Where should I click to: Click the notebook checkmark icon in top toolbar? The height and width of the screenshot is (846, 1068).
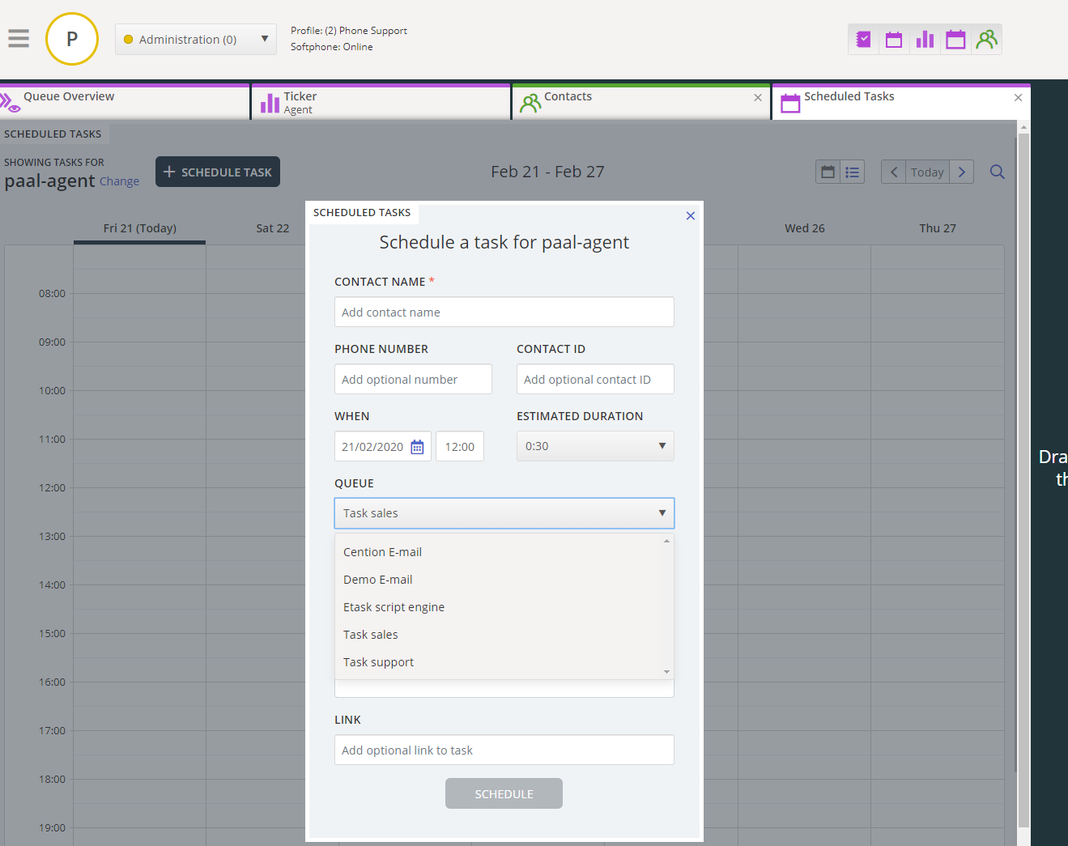coord(863,40)
